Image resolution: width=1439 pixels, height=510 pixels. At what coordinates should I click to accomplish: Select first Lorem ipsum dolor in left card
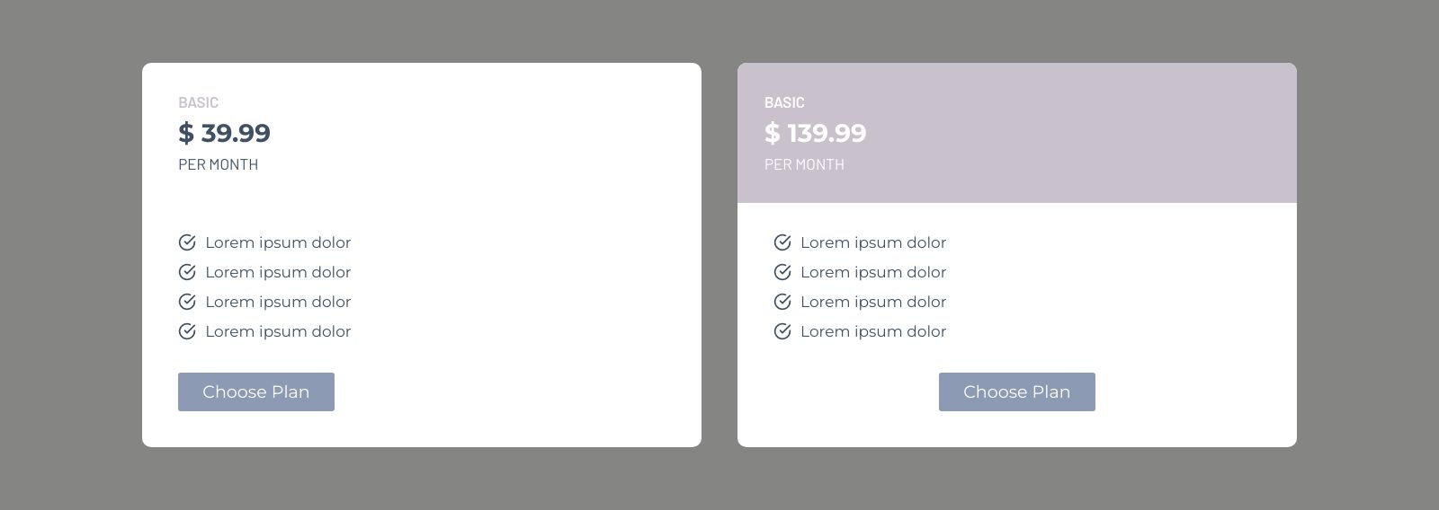pyautogui.click(x=278, y=242)
